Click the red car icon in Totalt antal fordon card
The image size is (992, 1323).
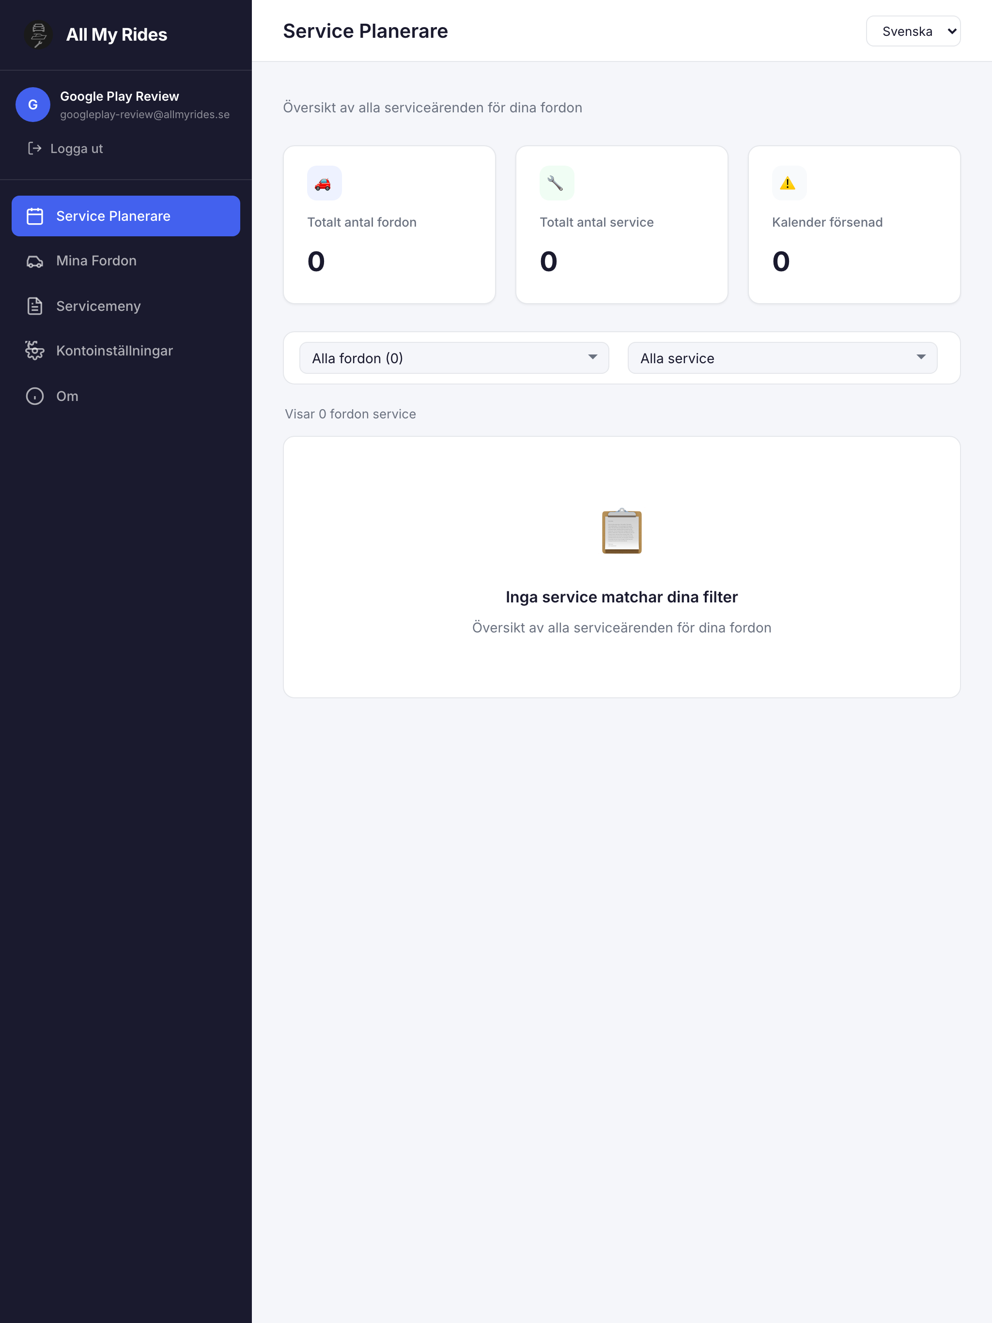pos(324,183)
